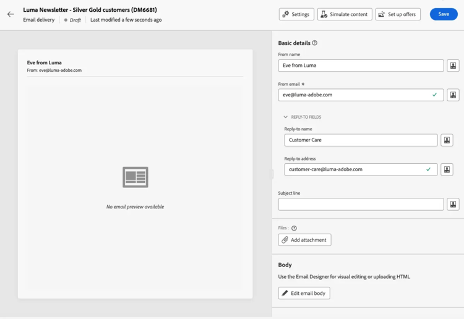Click the green checkmark in From email
Viewport: 464px width, 319px height.
(434, 95)
